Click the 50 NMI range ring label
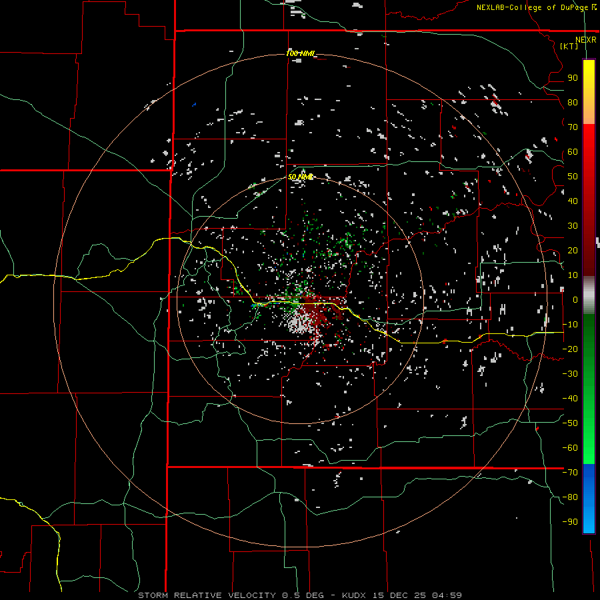The width and height of the screenshot is (600, 600). 301,177
